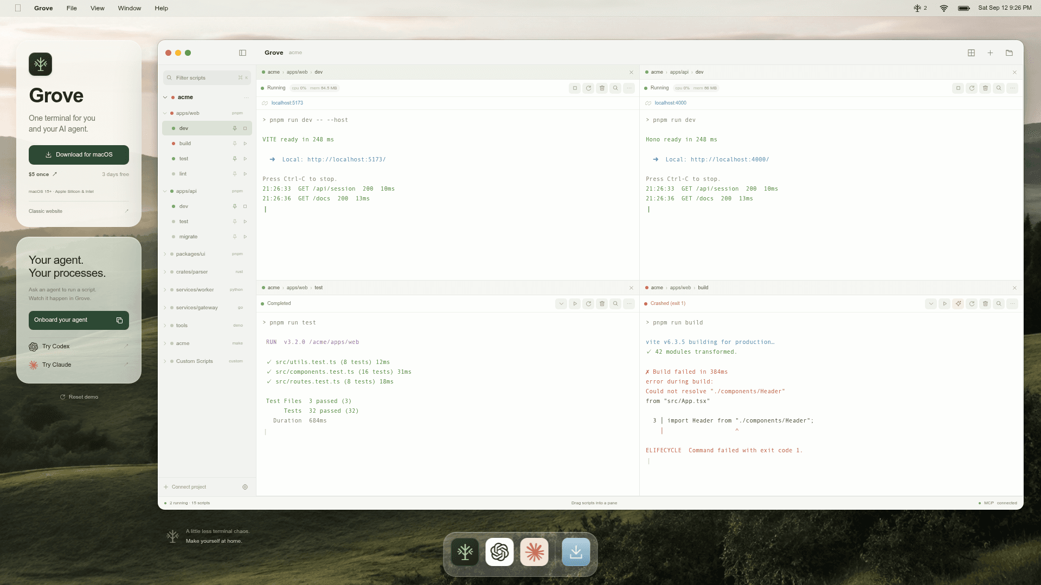Search output in the apps/web dev pane
The height and width of the screenshot is (585, 1041).
pos(615,88)
